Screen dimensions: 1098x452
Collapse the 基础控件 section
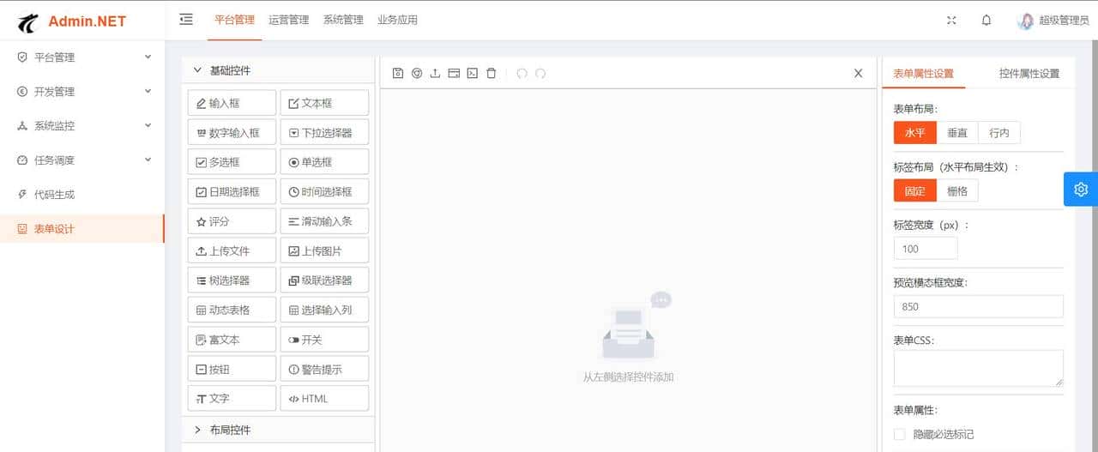278,70
